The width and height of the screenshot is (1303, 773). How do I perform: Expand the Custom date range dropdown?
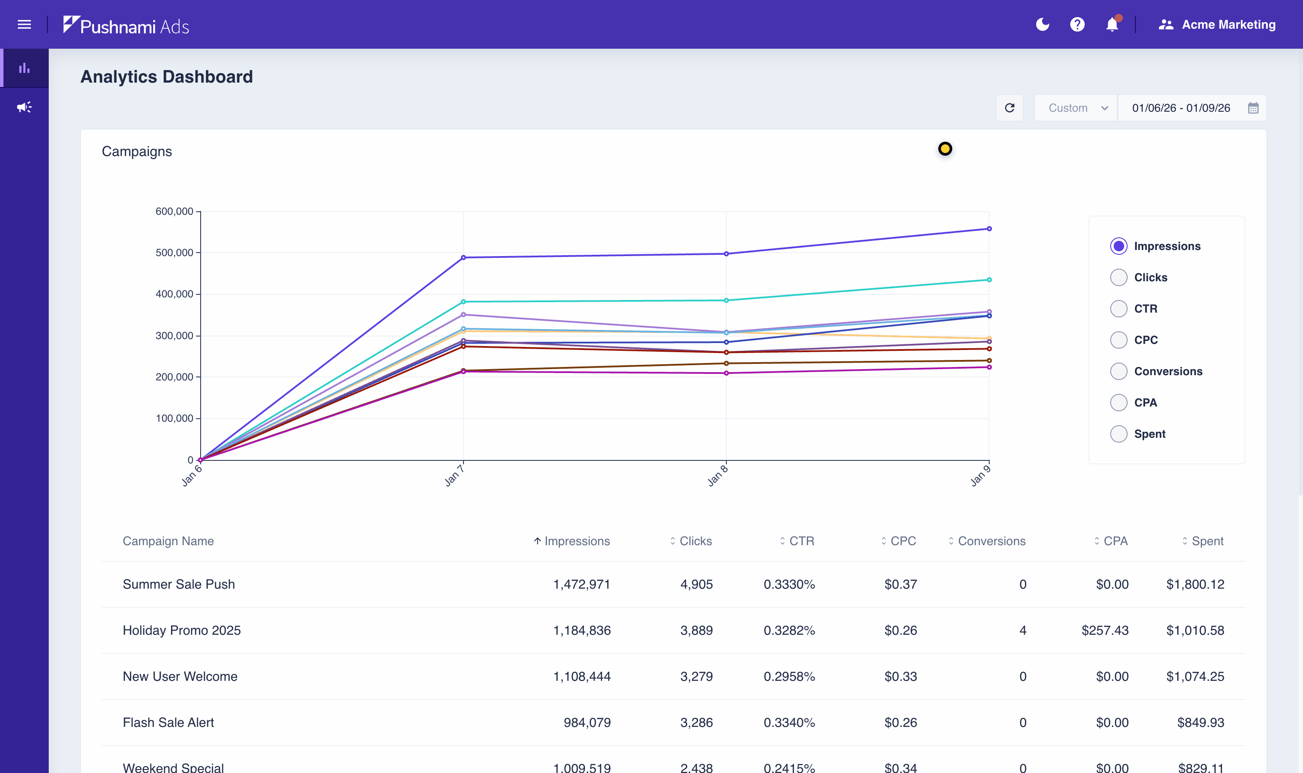(1076, 108)
